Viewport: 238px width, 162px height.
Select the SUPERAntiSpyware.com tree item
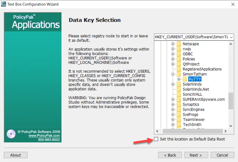(x=204, y=99)
